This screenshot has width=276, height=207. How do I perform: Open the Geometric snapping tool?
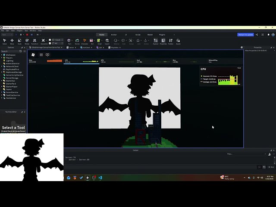(x=43, y=41)
